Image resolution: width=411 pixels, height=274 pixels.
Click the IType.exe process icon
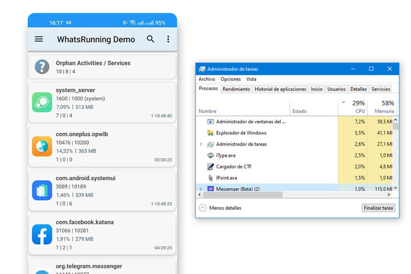tap(211, 156)
